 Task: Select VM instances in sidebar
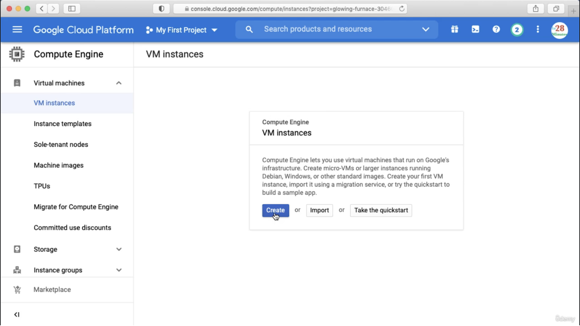point(67,103)
